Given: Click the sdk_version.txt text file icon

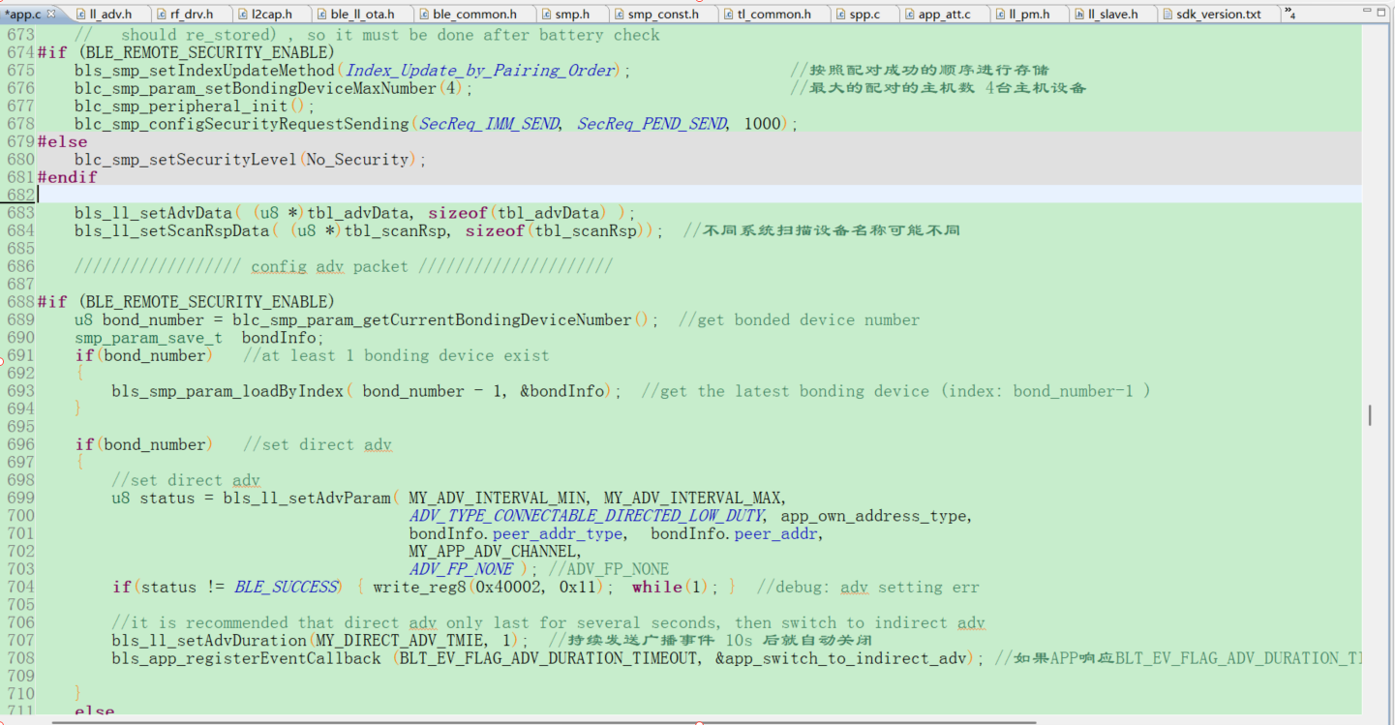Looking at the screenshot, I should [1168, 15].
